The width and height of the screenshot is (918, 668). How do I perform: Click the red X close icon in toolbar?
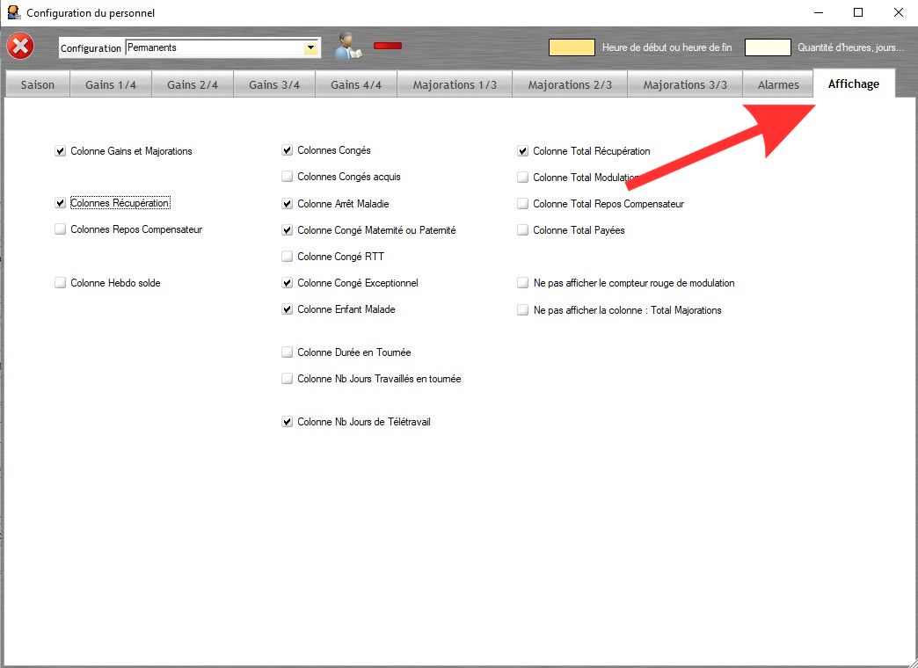click(20, 47)
